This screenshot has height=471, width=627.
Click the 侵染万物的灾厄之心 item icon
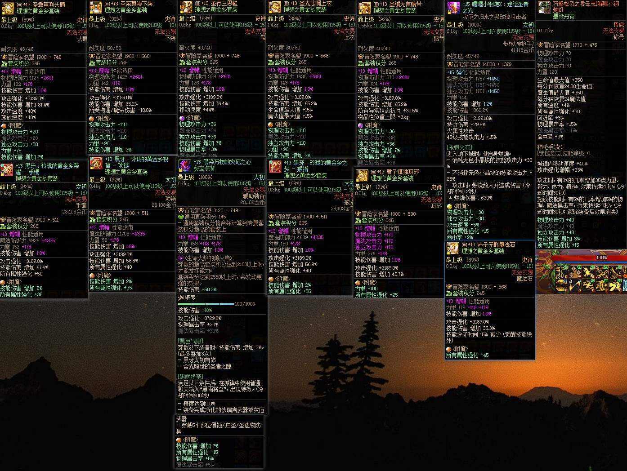coord(185,166)
